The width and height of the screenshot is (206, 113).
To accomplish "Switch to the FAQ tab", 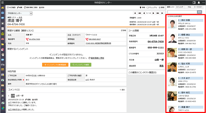I will pos(189,7).
